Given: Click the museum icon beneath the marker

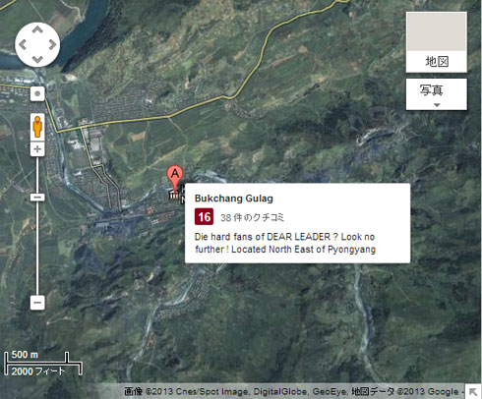Looking at the screenshot, I should tap(174, 196).
